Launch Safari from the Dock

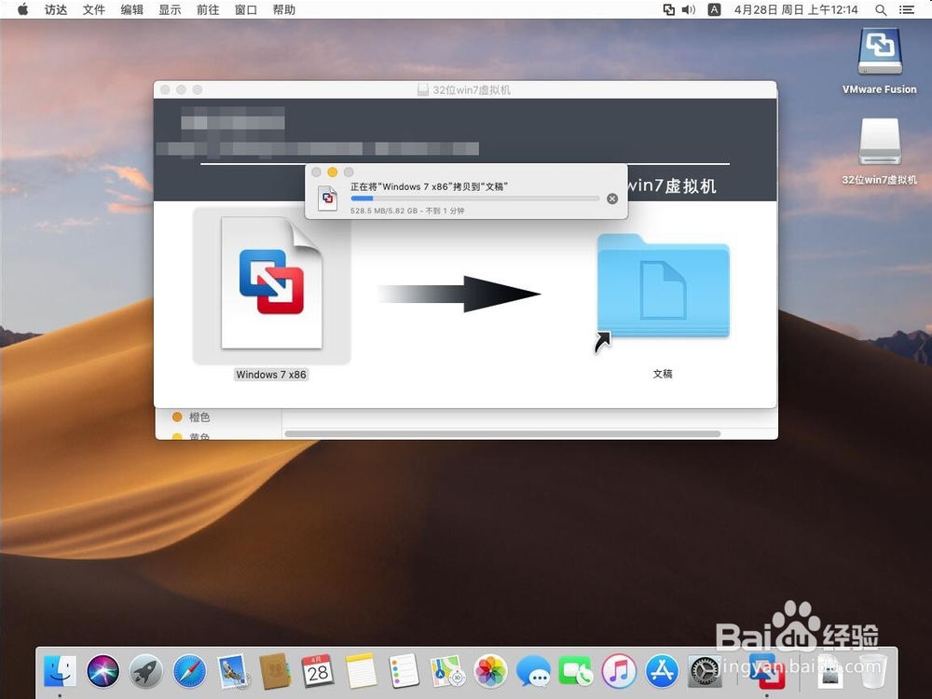190,670
